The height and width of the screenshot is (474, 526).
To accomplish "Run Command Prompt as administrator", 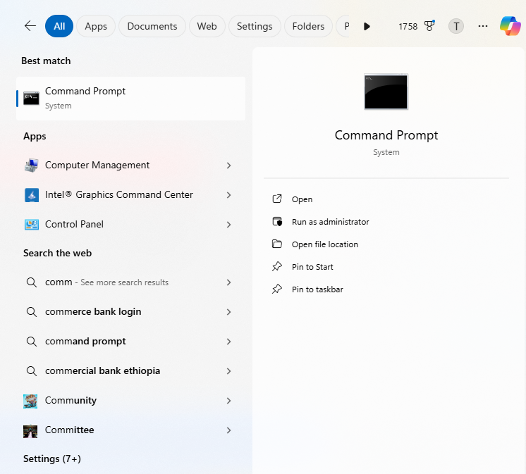I will pyautogui.click(x=330, y=222).
